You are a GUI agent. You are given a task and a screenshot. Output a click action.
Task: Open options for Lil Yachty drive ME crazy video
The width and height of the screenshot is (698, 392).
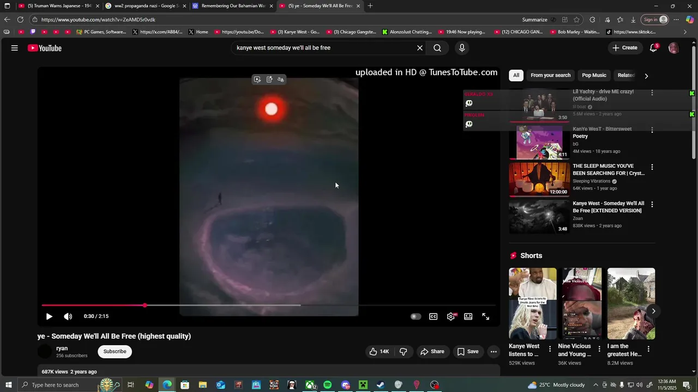pos(652,93)
